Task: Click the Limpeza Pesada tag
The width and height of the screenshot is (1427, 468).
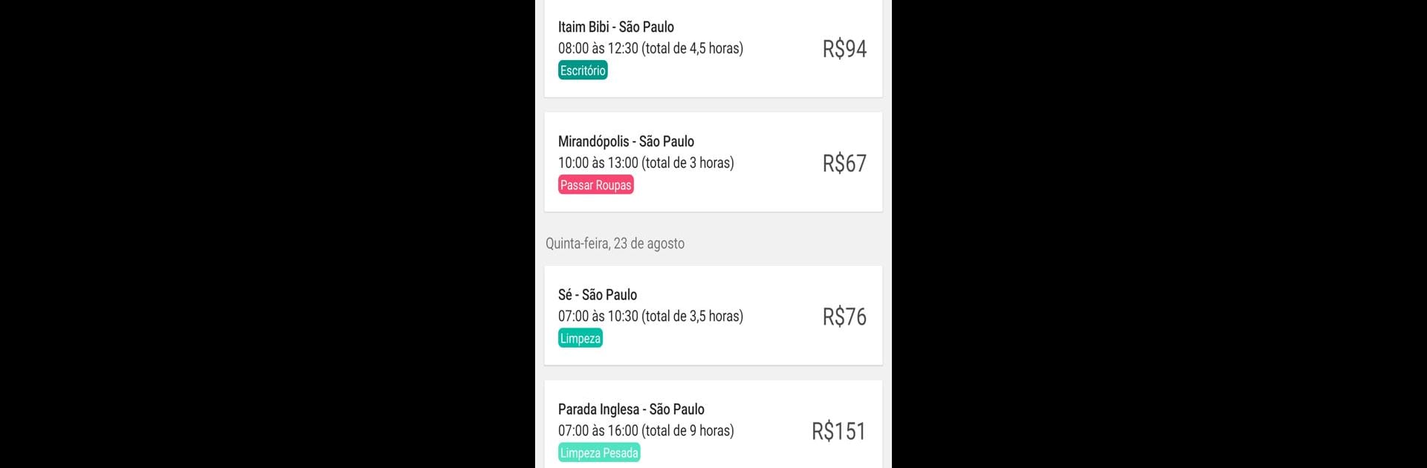Action: [599, 453]
